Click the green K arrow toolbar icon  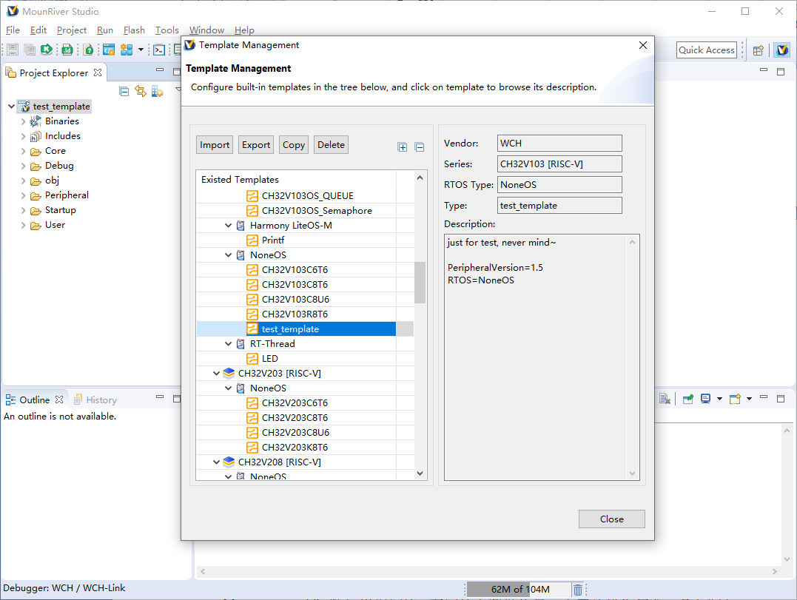47,50
